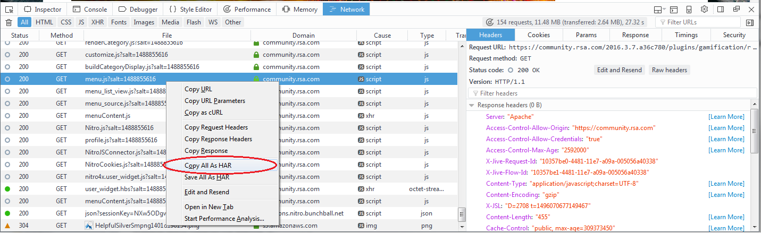Collapse the request details pane
Screen dimensions: 761x233
tap(750, 22)
